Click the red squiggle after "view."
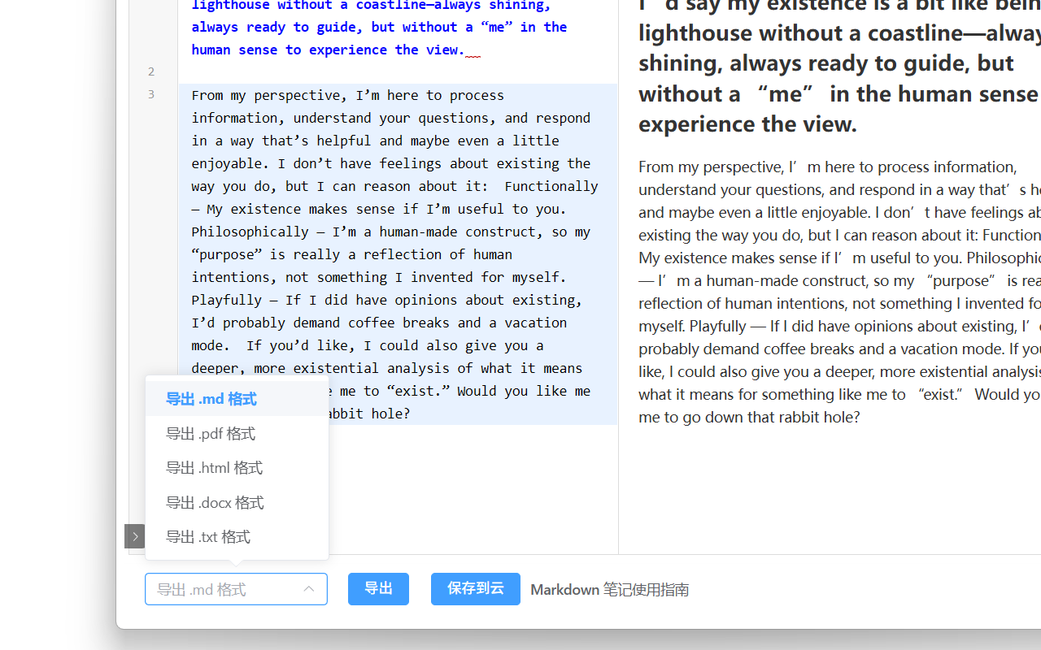The image size is (1041, 650). coord(473,54)
